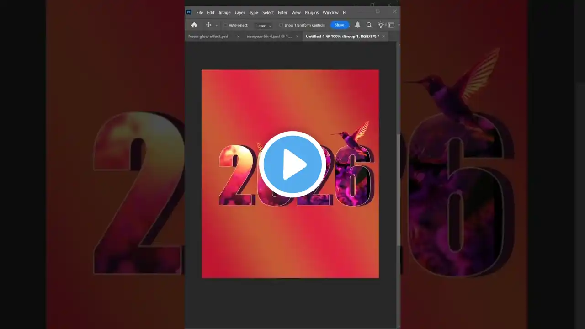Open the File menu
The image size is (585, 329).
coord(200,13)
